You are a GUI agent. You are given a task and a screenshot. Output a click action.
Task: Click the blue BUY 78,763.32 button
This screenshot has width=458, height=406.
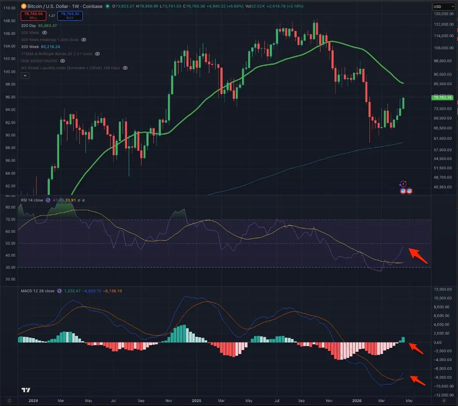(x=70, y=16)
